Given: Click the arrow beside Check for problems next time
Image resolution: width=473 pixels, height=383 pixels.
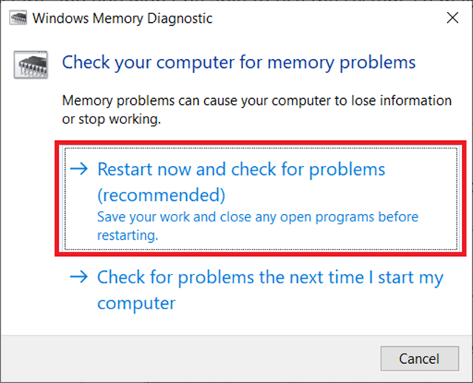Looking at the screenshot, I should pyautogui.click(x=79, y=277).
